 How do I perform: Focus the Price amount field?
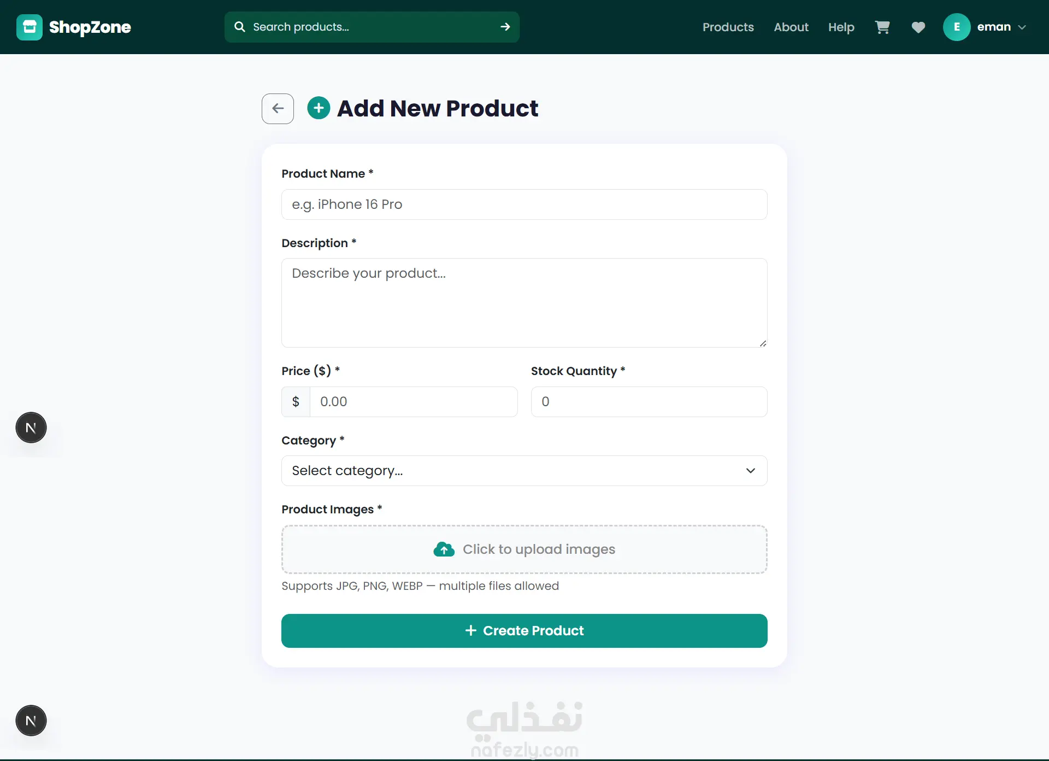[x=414, y=402]
